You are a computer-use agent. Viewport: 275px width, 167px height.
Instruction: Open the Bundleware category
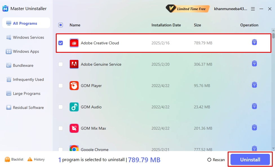pos(26,65)
